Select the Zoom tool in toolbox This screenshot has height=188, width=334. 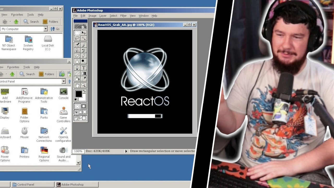point(83,85)
